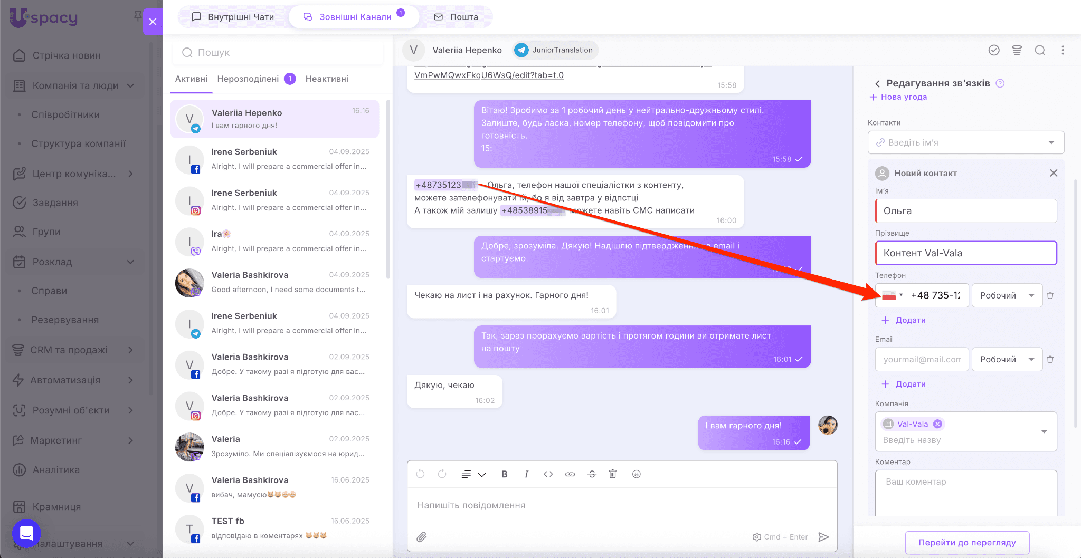Open the TEST fb conversation
The height and width of the screenshot is (558, 1081).
click(274, 528)
